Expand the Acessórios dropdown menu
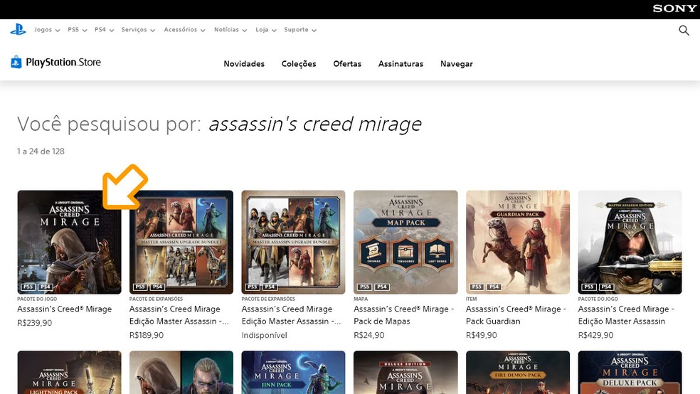This screenshot has width=700, height=394. pyautogui.click(x=184, y=30)
